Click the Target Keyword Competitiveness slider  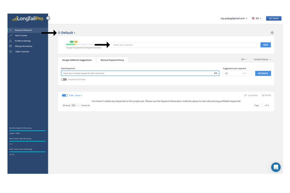[80, 44]
